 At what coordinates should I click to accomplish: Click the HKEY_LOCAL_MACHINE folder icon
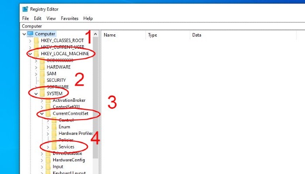(x=36, y=54)
